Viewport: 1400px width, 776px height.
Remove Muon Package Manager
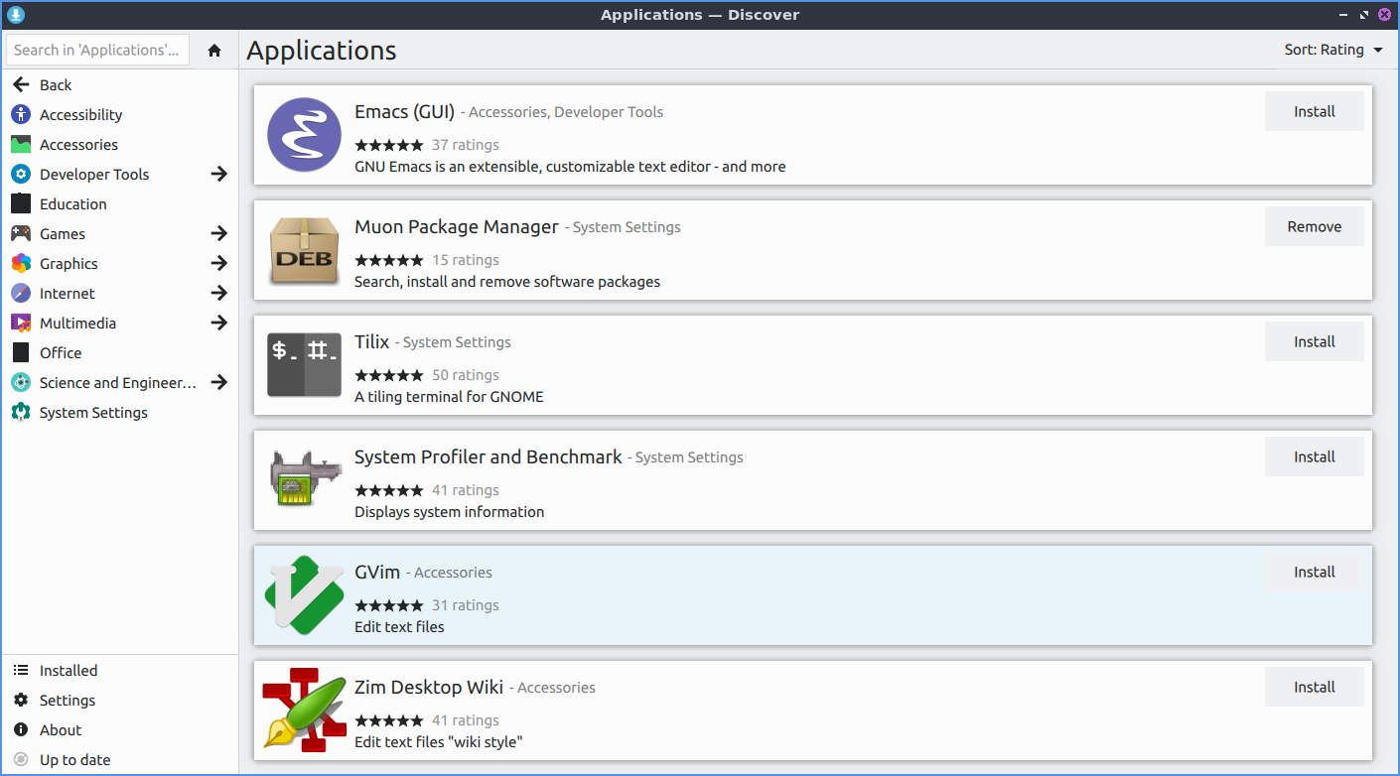tap(1314, 227)
